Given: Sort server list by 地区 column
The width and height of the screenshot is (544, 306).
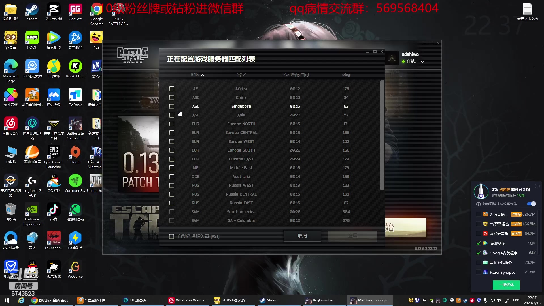Looking at the screenshot, I should pyautogui.click(x=197, y=75).
